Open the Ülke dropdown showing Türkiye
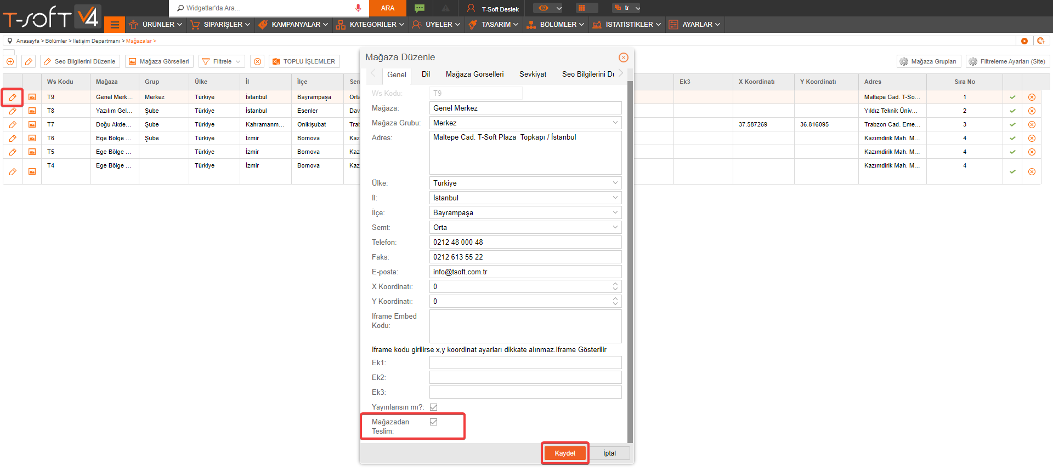 [525, 183]
